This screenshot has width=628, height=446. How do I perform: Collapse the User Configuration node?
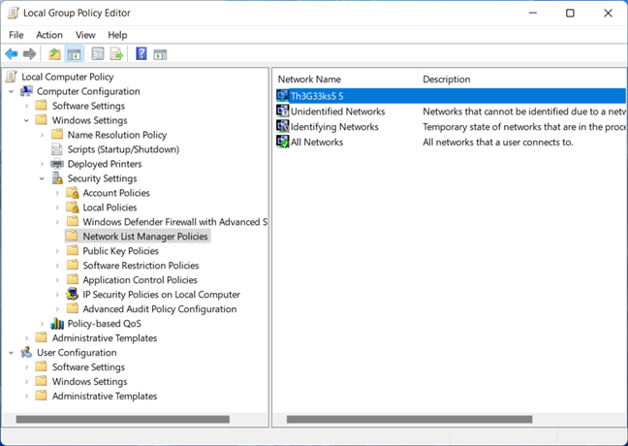[x=12, y=353]
